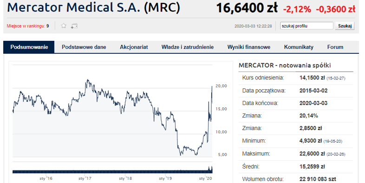Image resolution: width=365 pixels, height=183 pixels.
Task: Click the sty '20 timeline label
Action: [x=206, y=178]
